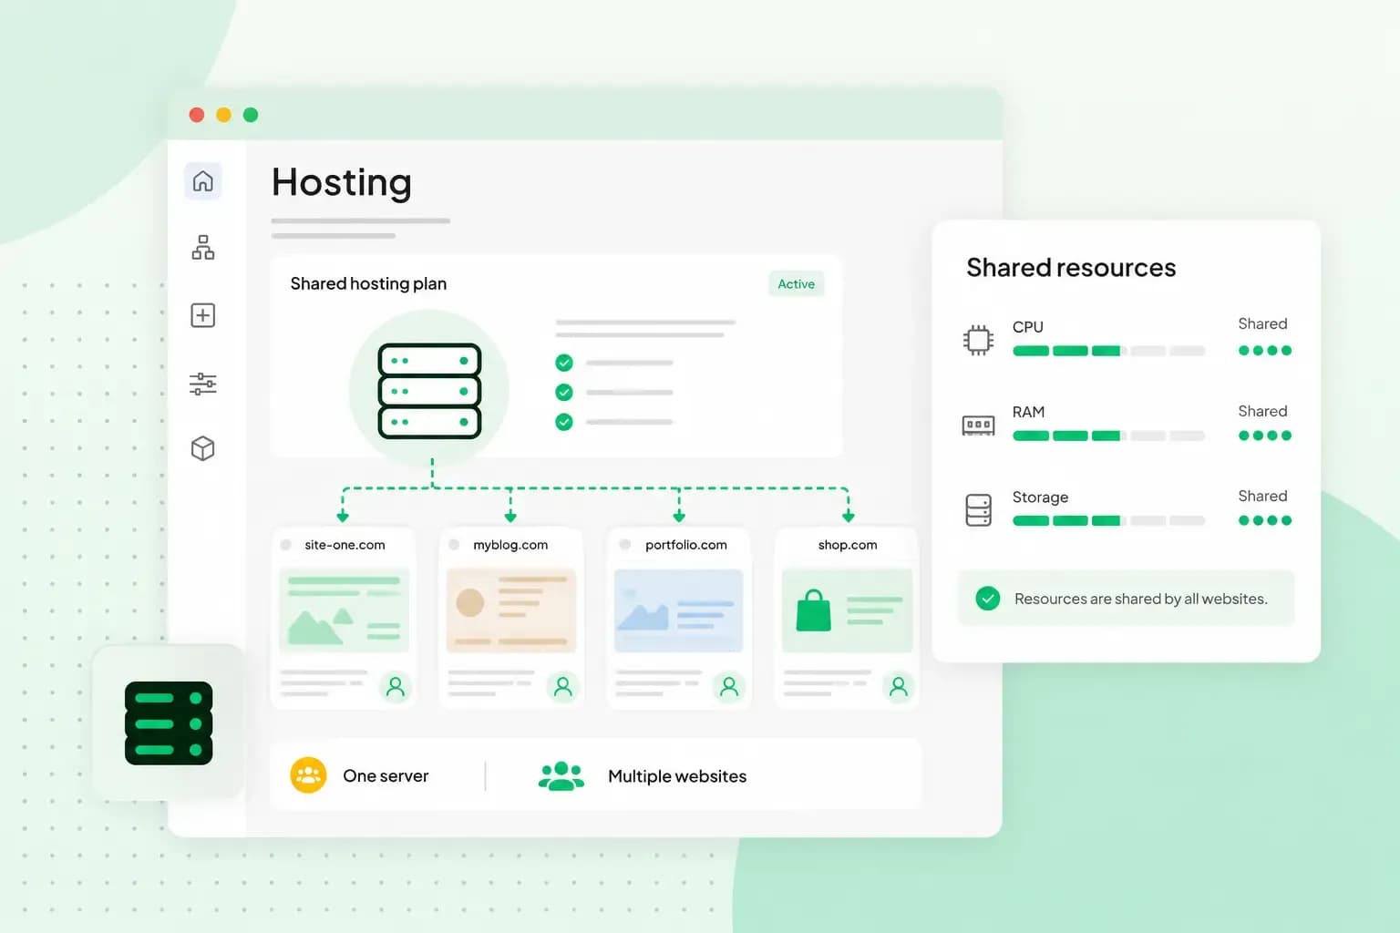Click the Storage label text
This screenshot has height=933, width=1400.
click(x=1040, y=497)
